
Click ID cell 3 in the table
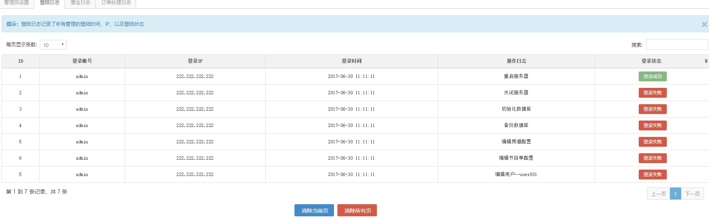(x=21, y=109)
